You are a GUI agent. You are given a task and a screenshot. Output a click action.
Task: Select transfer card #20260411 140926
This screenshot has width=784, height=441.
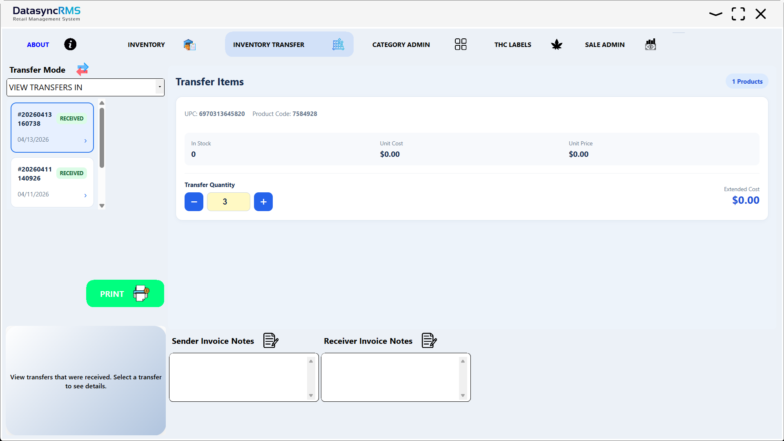coord(52,182)
